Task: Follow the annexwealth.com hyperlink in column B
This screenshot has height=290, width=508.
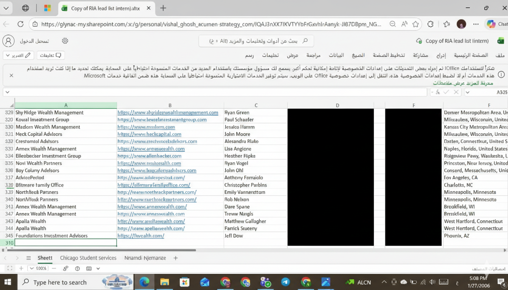Action: 152,207
